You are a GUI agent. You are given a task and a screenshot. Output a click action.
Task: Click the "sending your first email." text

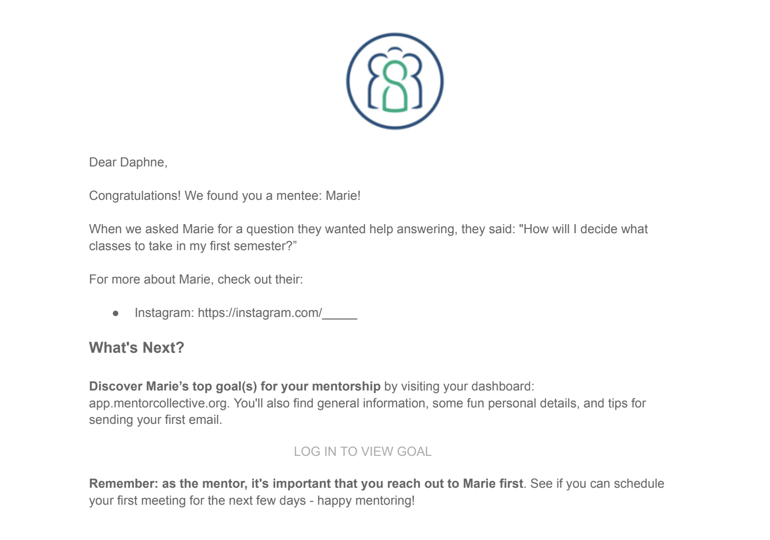pyautogui.click(x=155, y=420)
